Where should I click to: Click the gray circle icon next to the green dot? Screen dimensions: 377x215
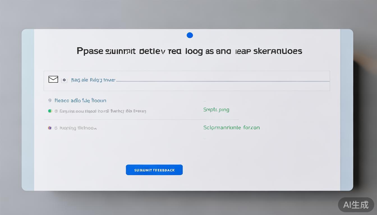click(x=56, y=111)
